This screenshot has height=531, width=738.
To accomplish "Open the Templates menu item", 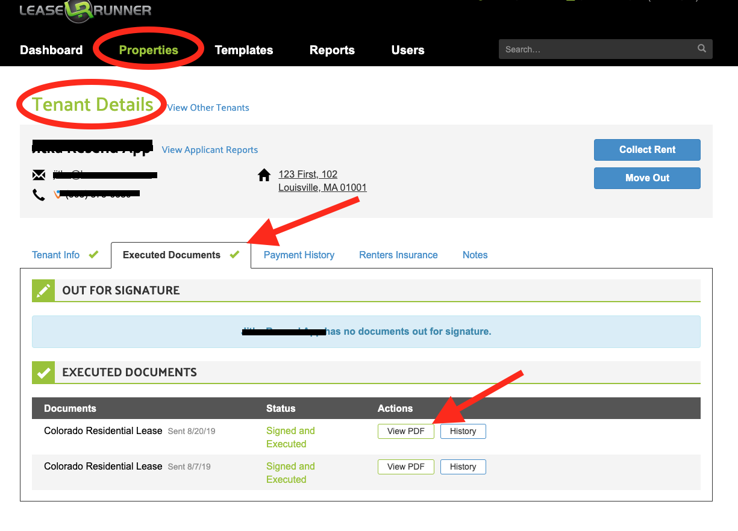I will tap(243, 50).
